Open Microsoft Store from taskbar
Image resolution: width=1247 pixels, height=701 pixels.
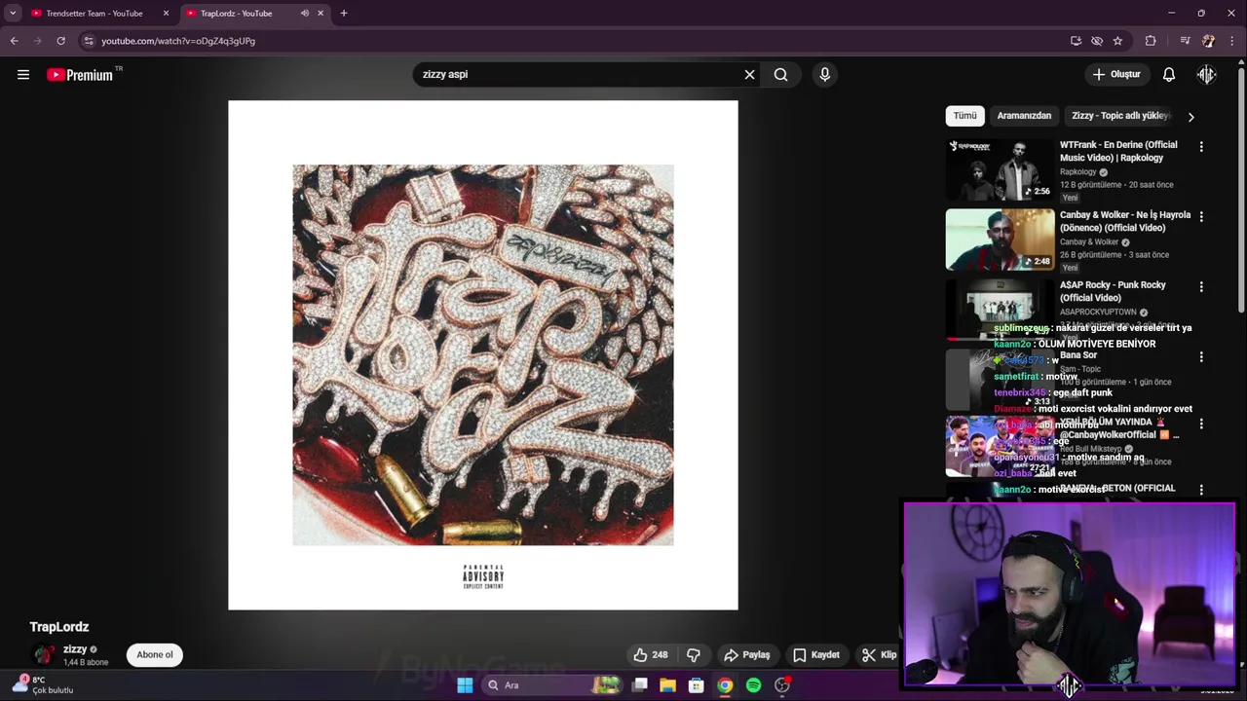(696, 685)
